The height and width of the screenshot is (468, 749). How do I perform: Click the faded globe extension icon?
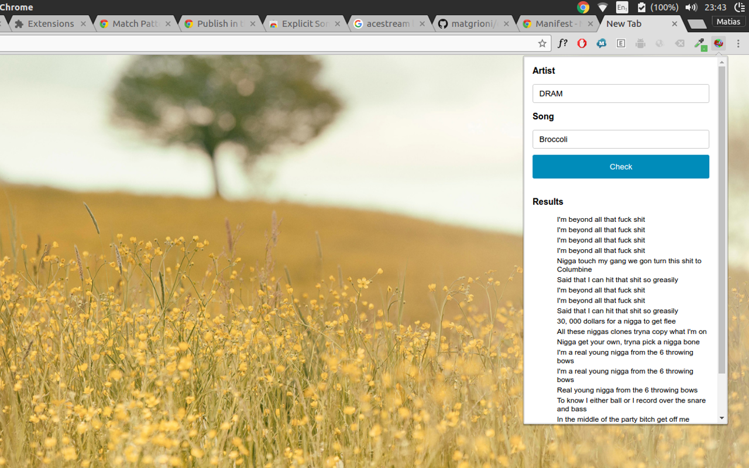[x=660, y=43]
